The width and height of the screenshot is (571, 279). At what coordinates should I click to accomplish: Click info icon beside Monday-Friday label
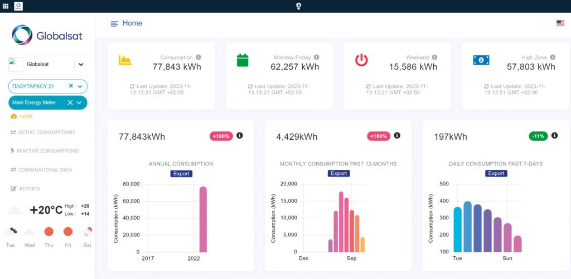317,57
